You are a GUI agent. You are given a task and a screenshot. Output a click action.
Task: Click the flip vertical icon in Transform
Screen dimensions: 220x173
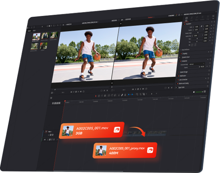pyautogui.click(x=195, y=45)
